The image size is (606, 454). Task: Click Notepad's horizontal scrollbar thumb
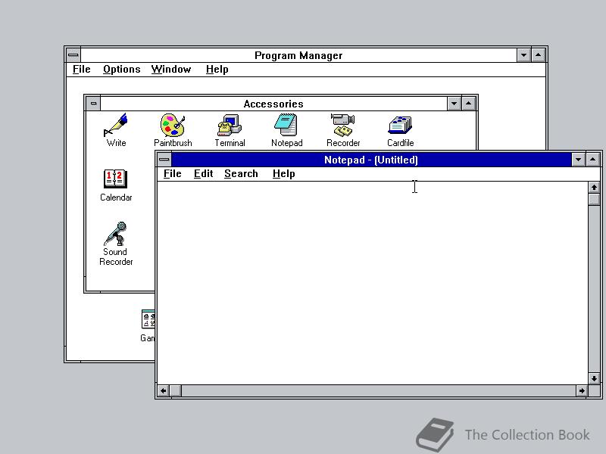(x=176, y=390)
